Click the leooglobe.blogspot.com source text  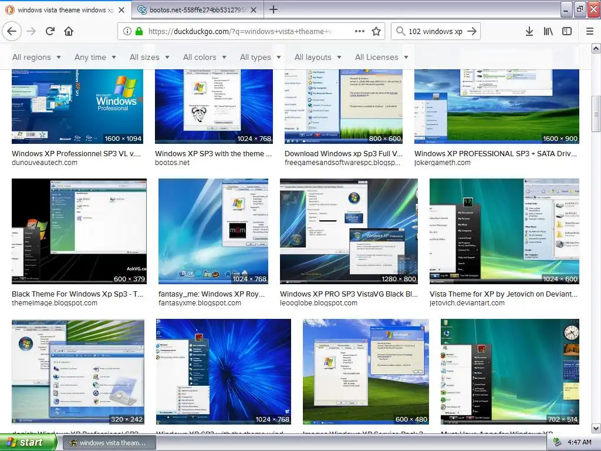coord(319,303)
